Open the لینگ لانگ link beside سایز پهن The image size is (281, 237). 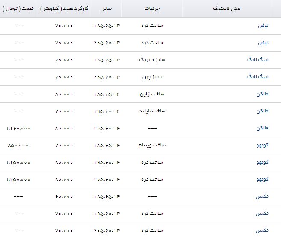click(258, 77)
